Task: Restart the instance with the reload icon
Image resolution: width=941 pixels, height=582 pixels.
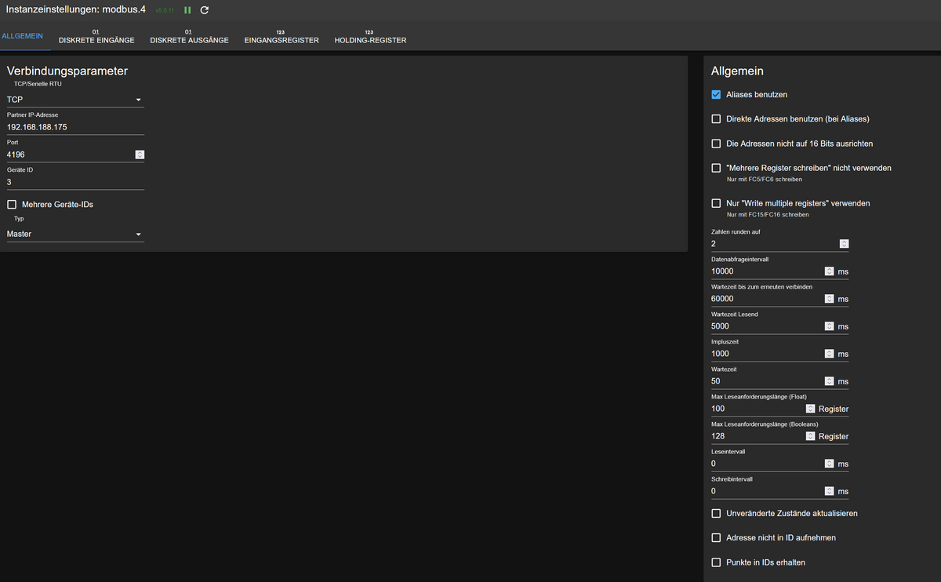Action: (205, 10)
